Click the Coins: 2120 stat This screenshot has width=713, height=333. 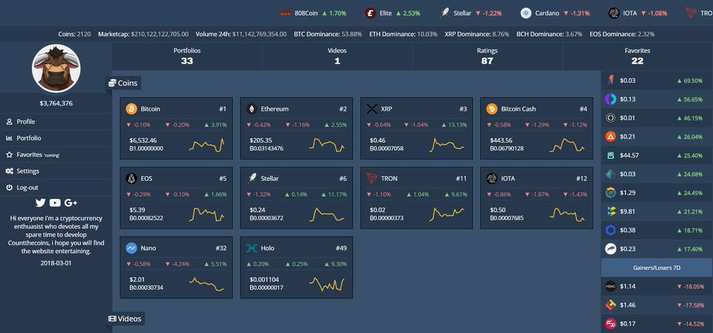tap(75, 34)
